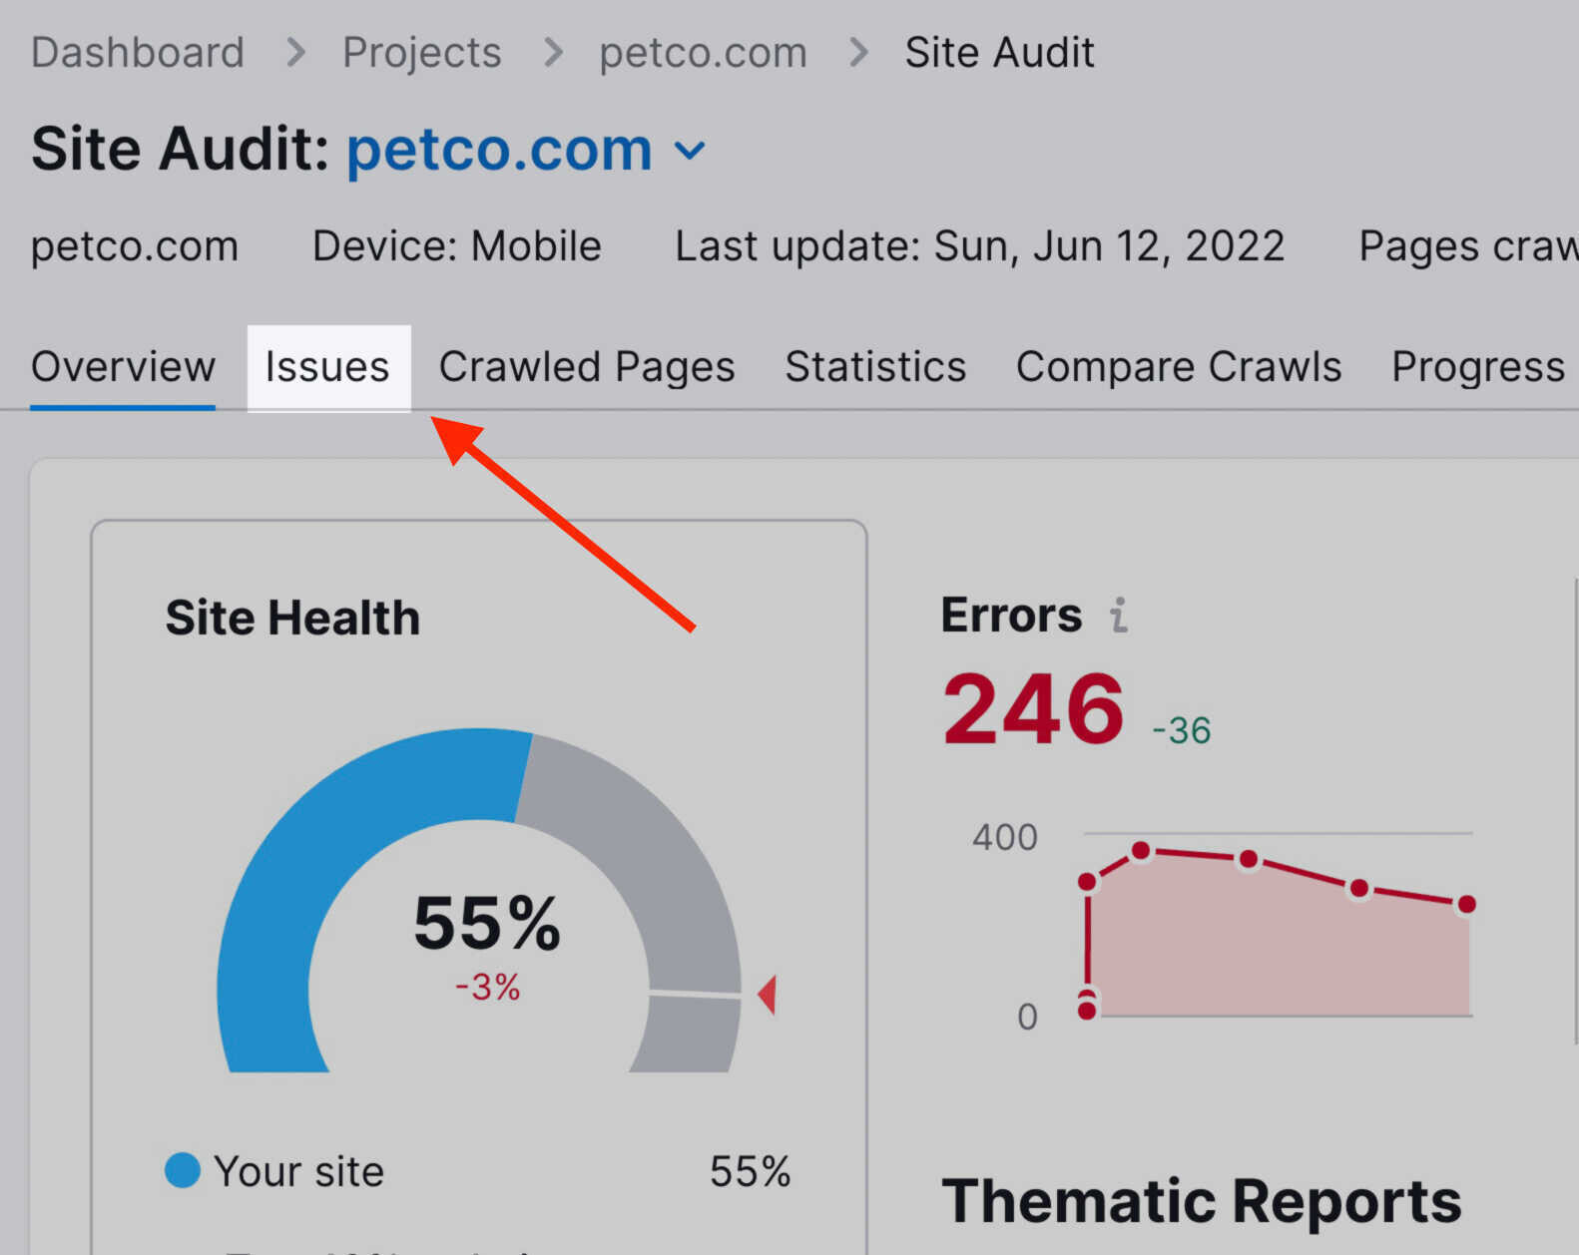Select the Overview tab
This screenshot has height=1255, width=1579.
(x=123, y=367)
